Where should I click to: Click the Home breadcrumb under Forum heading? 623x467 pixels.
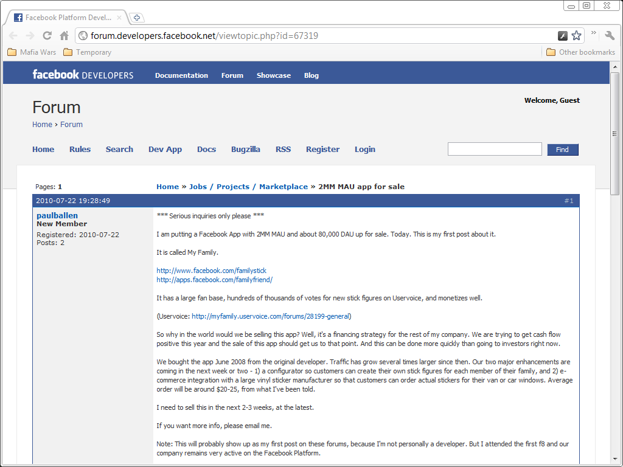tap(42, 124)
